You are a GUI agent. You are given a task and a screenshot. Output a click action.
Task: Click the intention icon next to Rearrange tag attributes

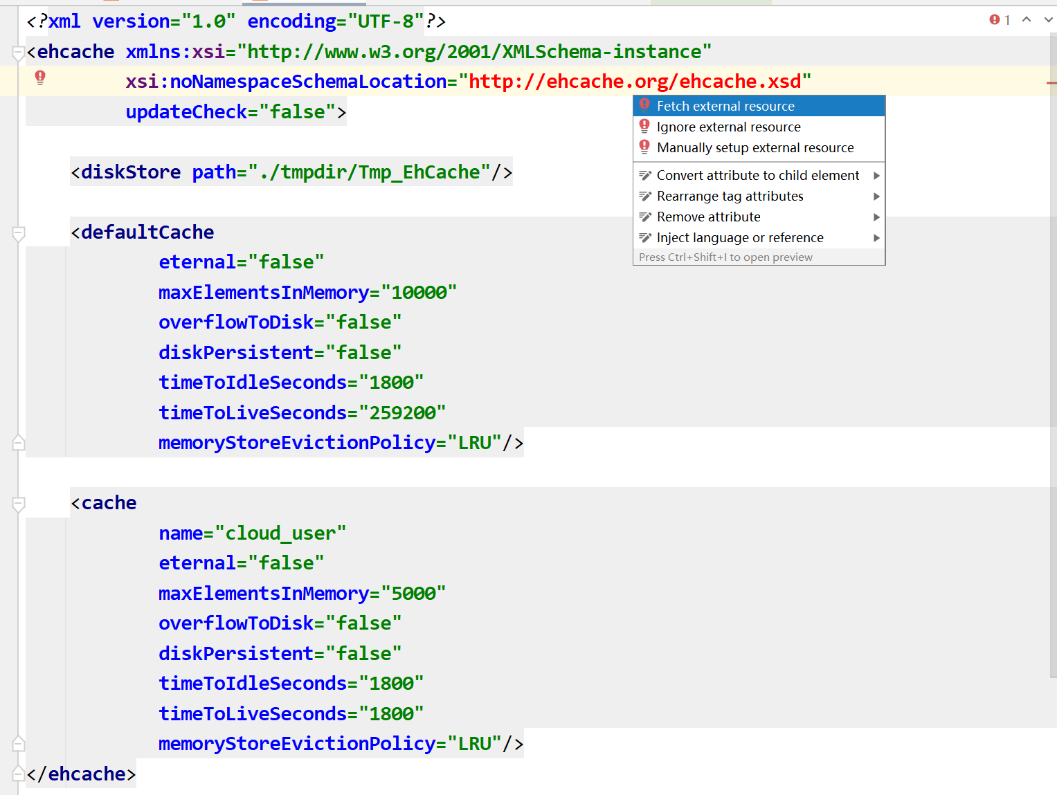(645, 196)
